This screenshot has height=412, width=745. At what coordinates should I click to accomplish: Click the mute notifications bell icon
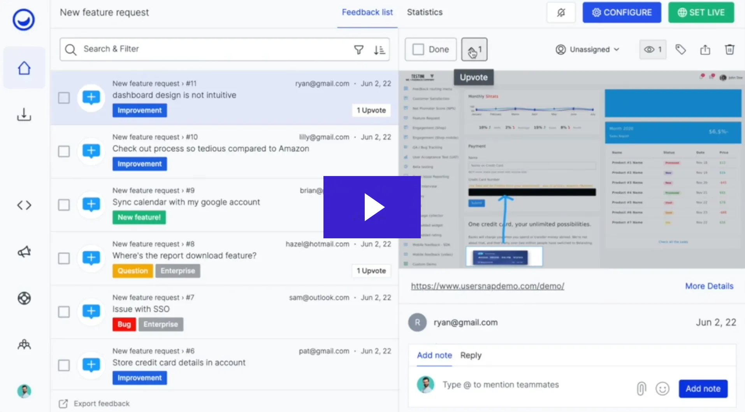pyautogui.click(x=561, y=12)
